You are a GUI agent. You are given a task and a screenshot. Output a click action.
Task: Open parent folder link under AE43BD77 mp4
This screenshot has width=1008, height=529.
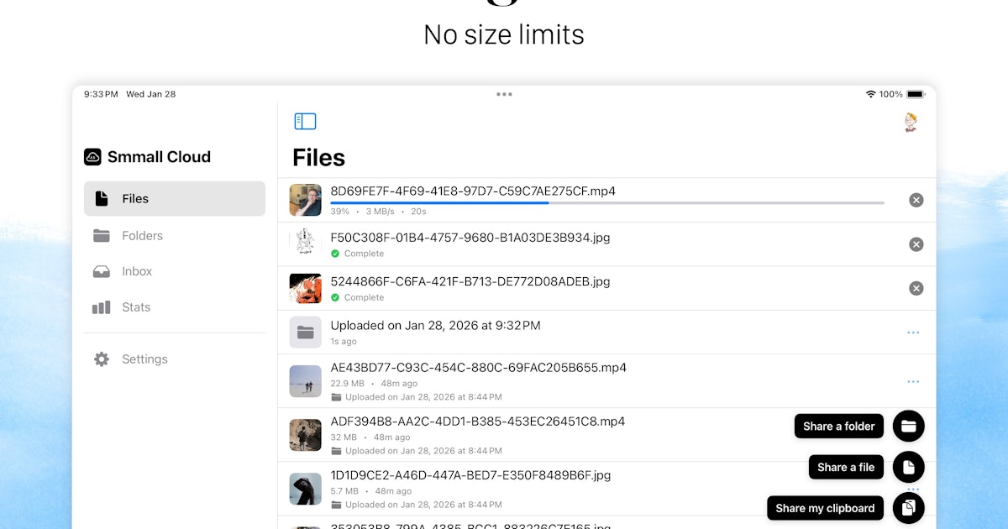(x=417, y=397)
